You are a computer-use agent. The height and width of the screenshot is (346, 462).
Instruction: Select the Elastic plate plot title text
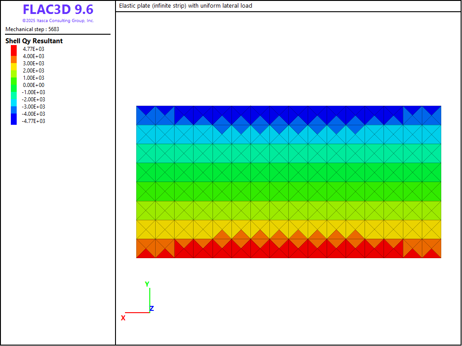click(x=185, y=6)
